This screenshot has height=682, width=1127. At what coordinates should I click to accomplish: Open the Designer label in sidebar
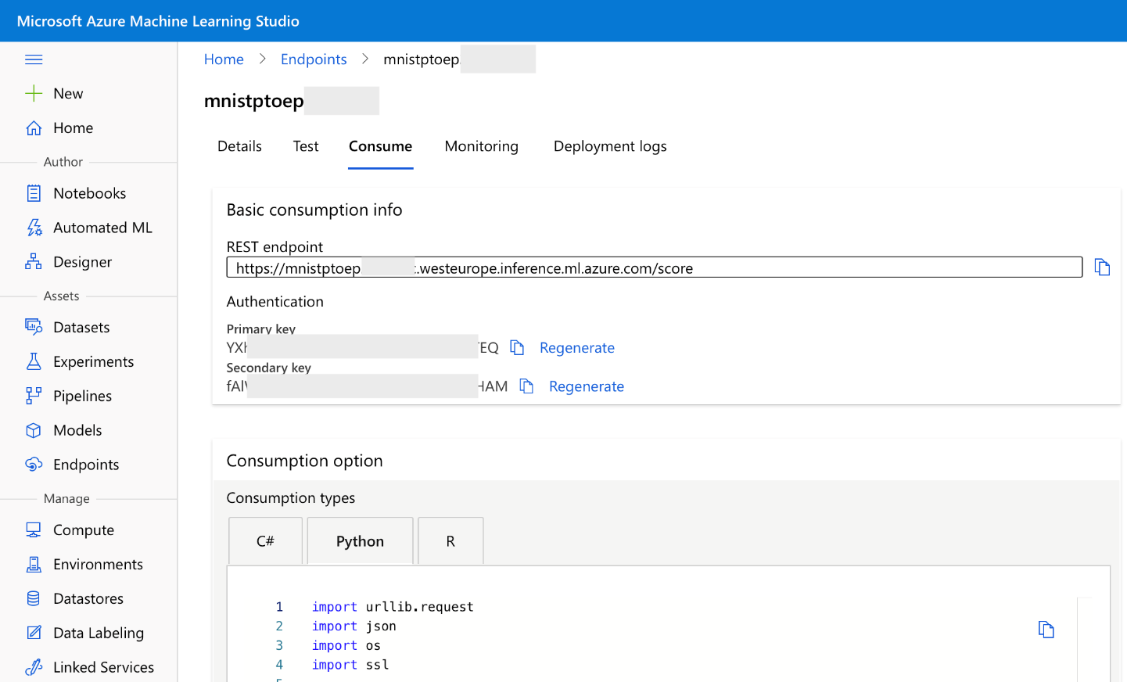click(83, 262)
